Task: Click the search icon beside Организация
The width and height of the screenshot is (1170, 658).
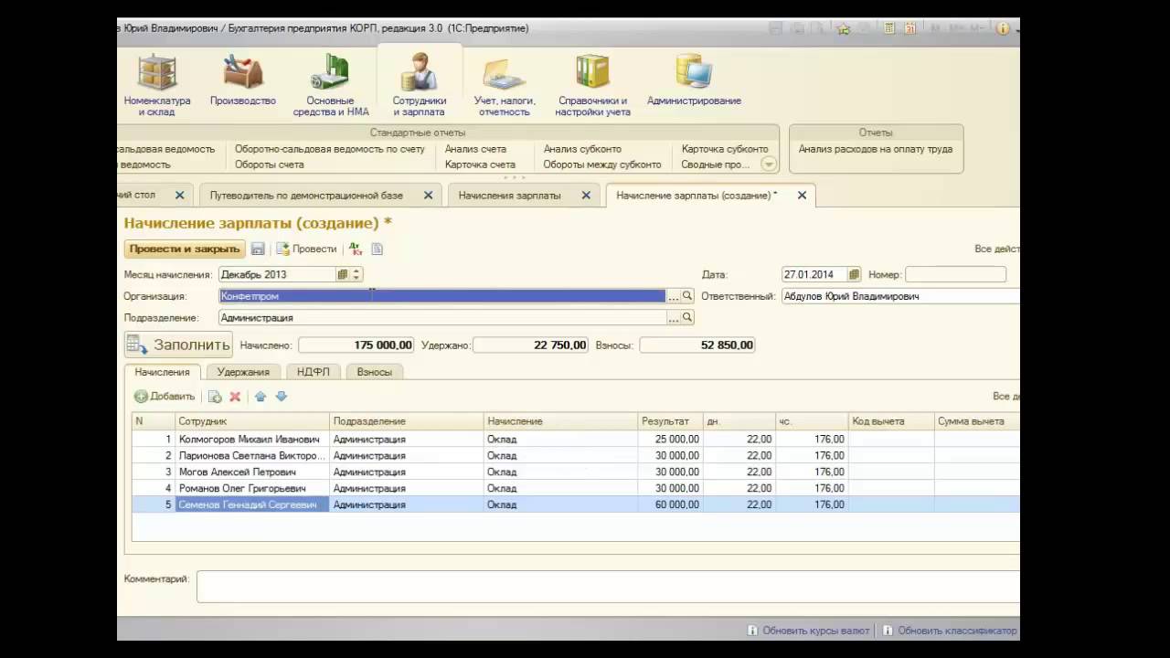Action: tap(686, 296)
